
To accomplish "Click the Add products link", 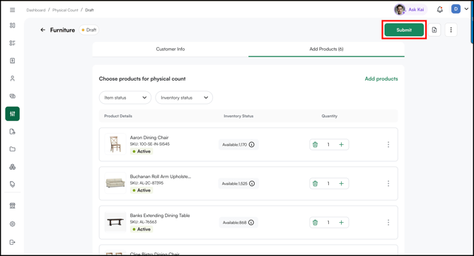I will [x=381, y=78].
